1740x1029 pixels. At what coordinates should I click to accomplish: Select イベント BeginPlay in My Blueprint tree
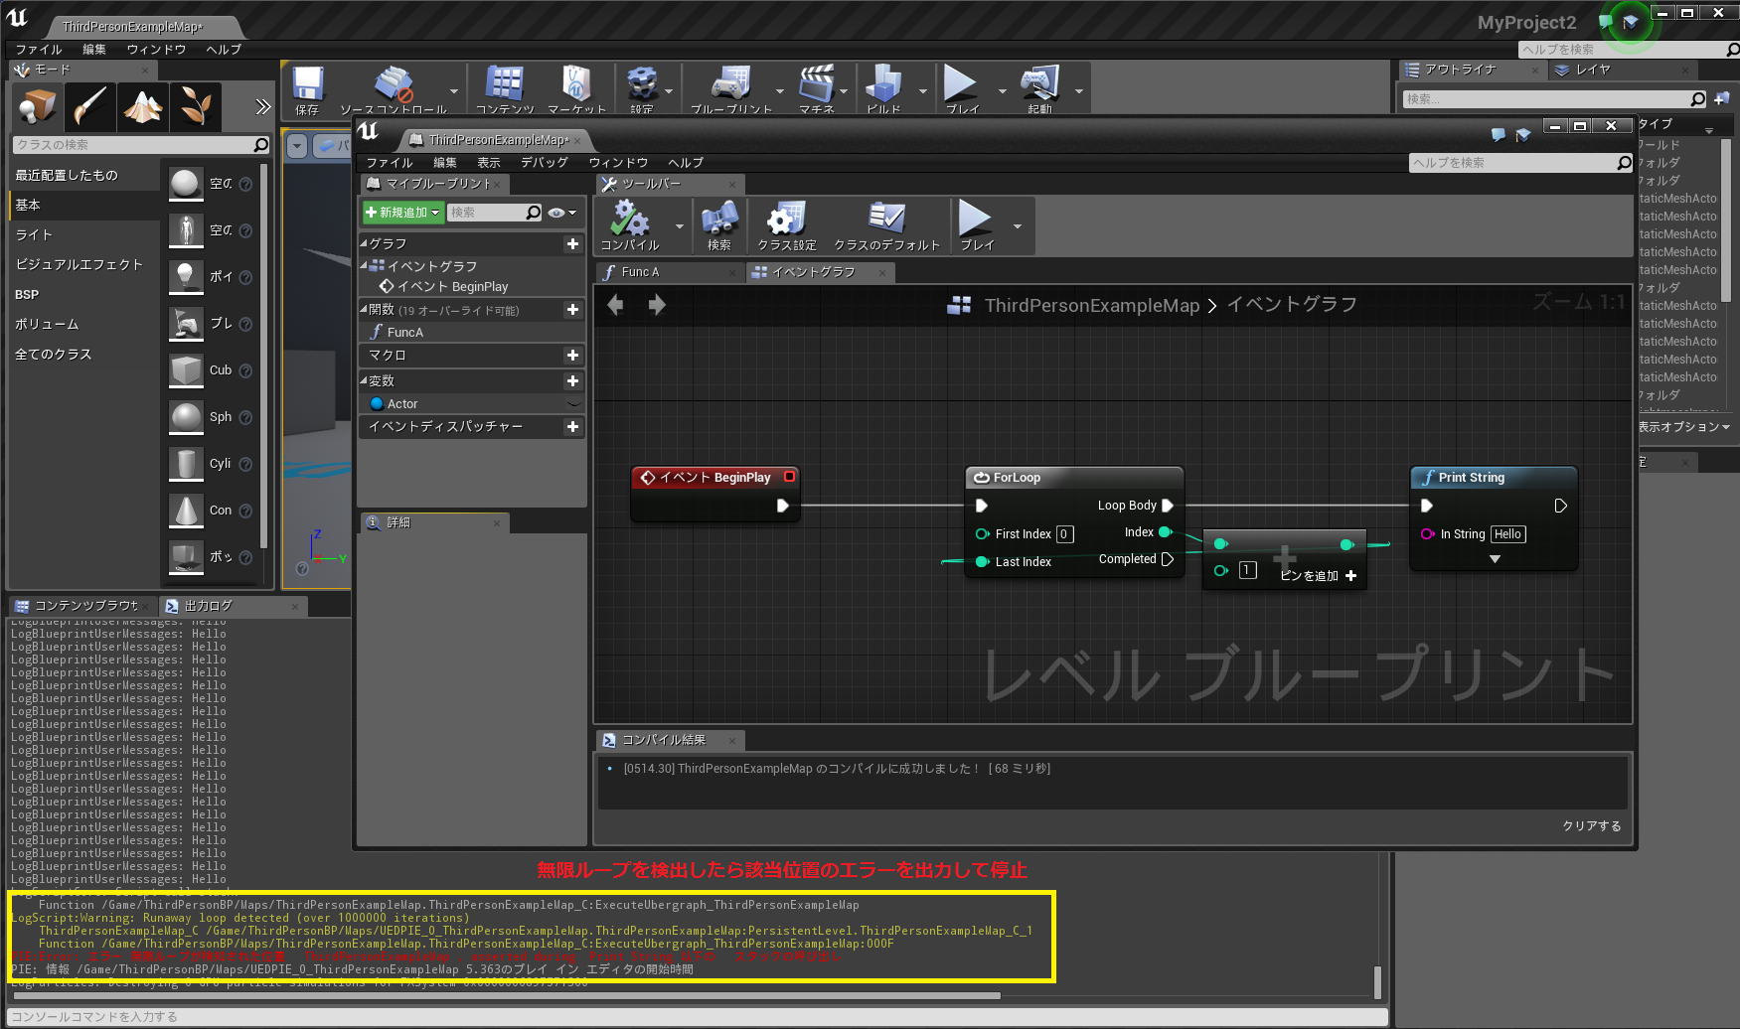pyautogui.click(x=472, y=287)
